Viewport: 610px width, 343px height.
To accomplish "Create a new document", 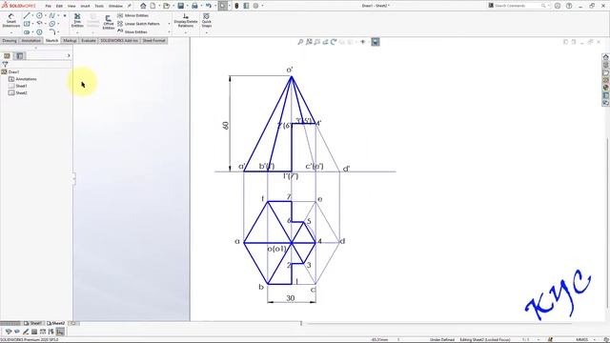I will tap(152, 6).
